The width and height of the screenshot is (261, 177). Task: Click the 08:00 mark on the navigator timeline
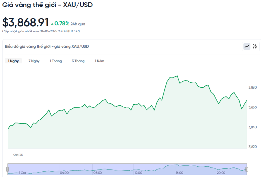[98, 173]
